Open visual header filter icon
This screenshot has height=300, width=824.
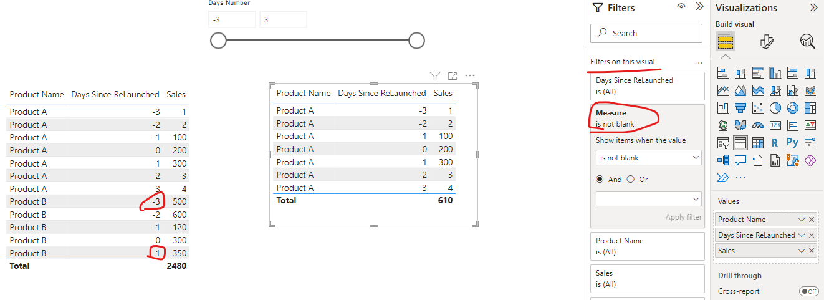pyautogui.click(x=435, y=76)
